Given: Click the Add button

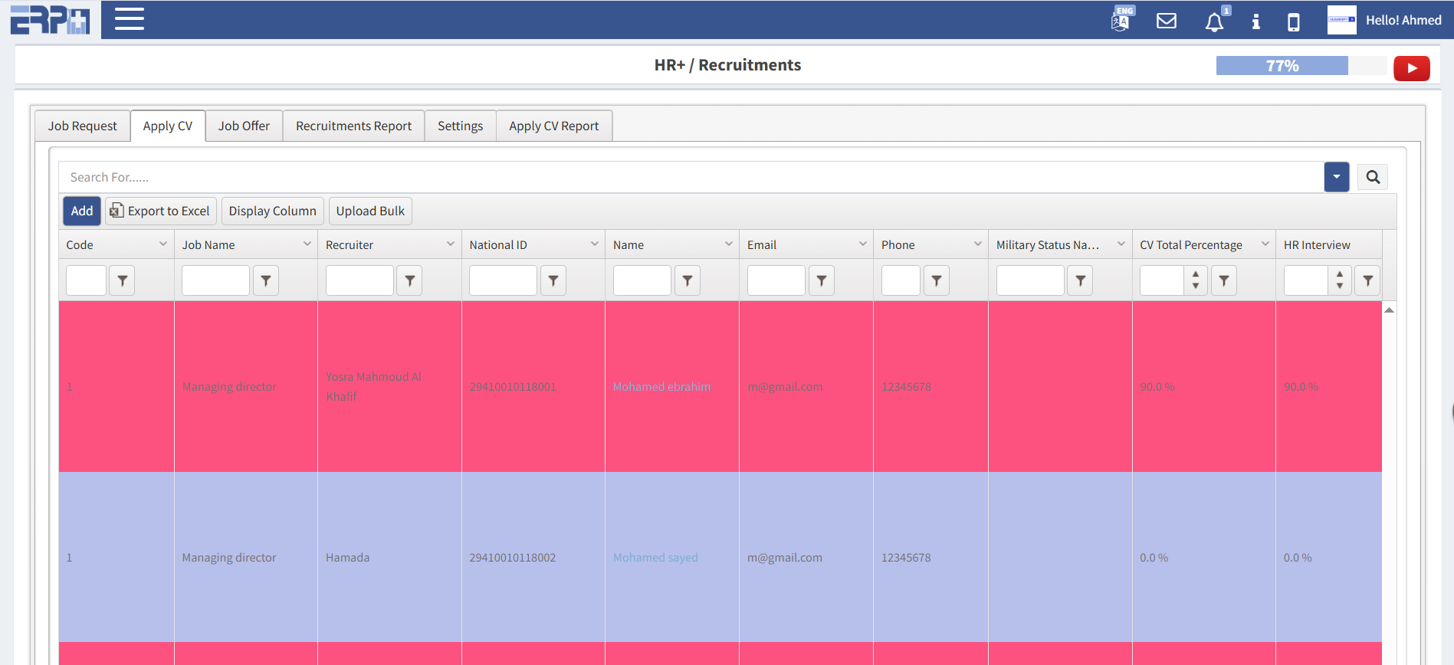Looking at the screenshot, I should coord(82,211).
